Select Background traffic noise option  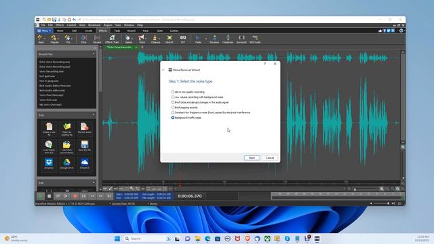tap(186, 117)
